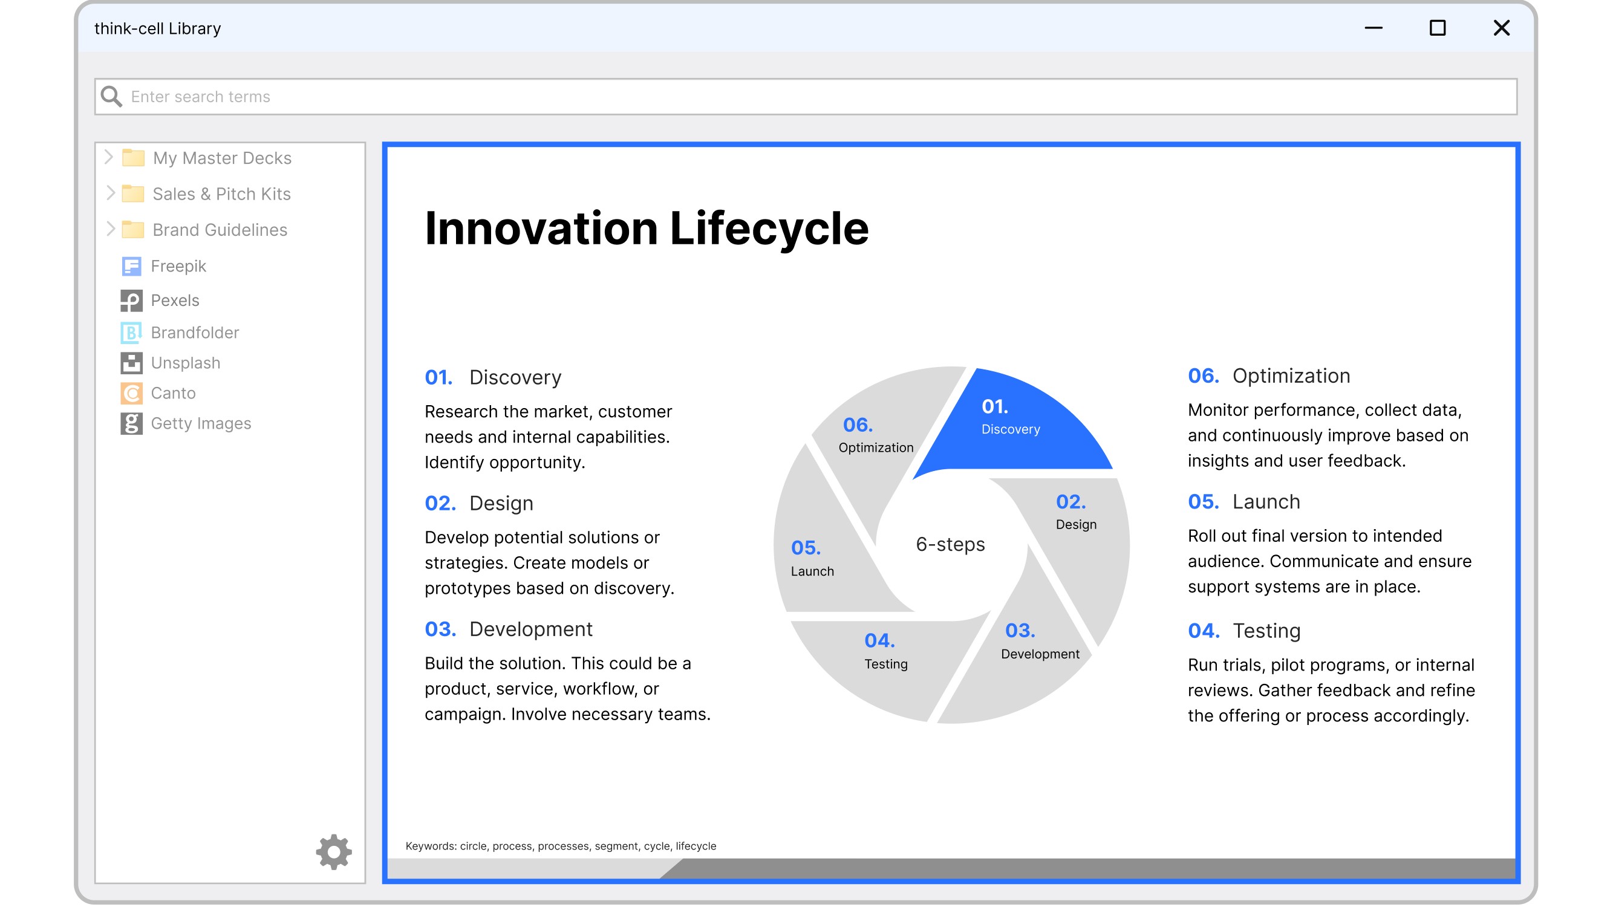Open library settings gear
This screenshot has height=907, width=1613.
tap(334, 851)
